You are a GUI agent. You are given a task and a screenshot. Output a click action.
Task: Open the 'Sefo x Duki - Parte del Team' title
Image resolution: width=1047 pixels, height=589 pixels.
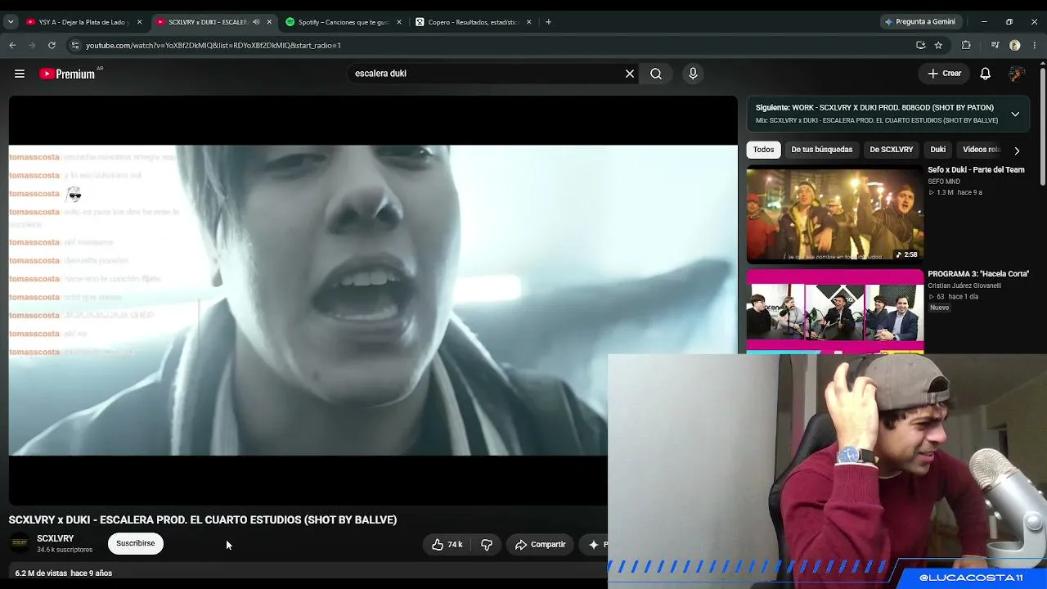tap(976, 170)
